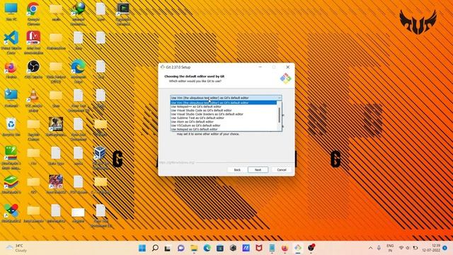Viewport: 453px width, 255px height.
Task: Open the default editor combo box
Action: 226,98
